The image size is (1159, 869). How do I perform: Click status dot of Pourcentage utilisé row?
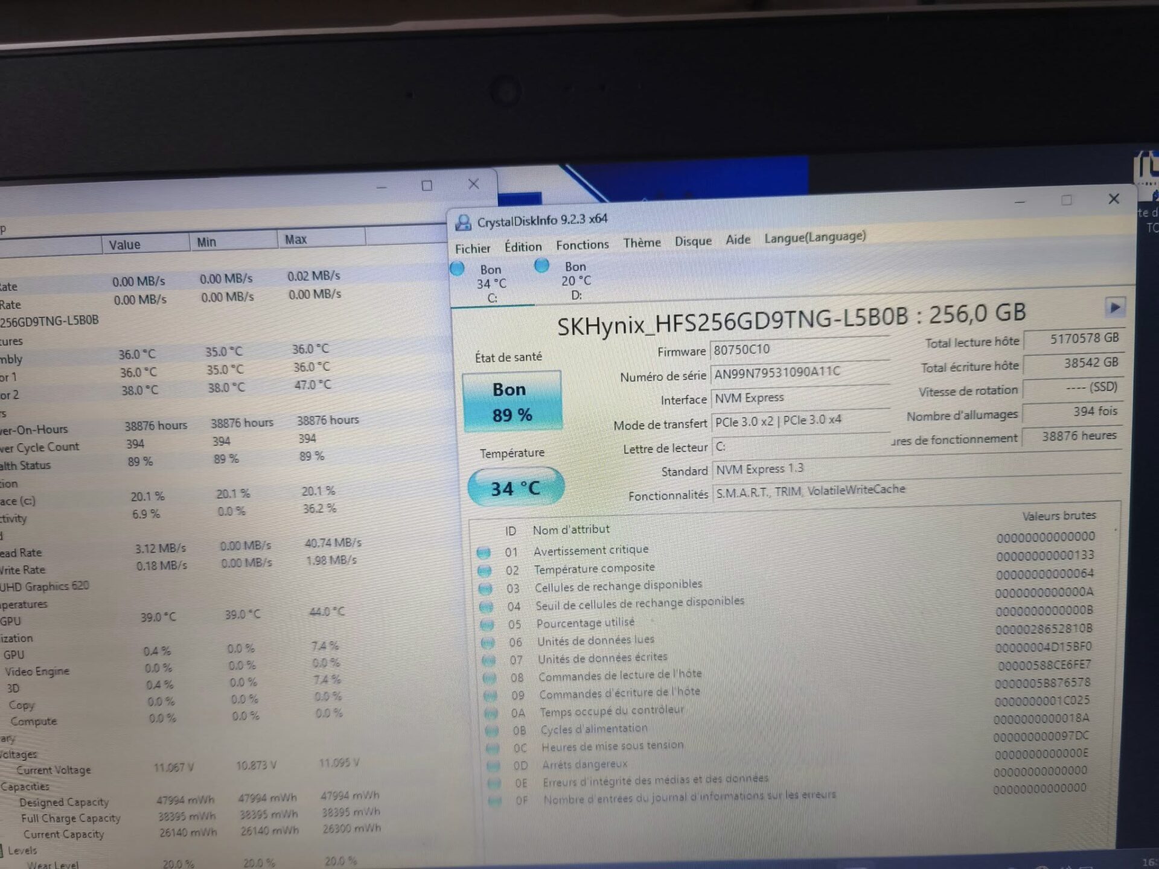pos(487,625)
